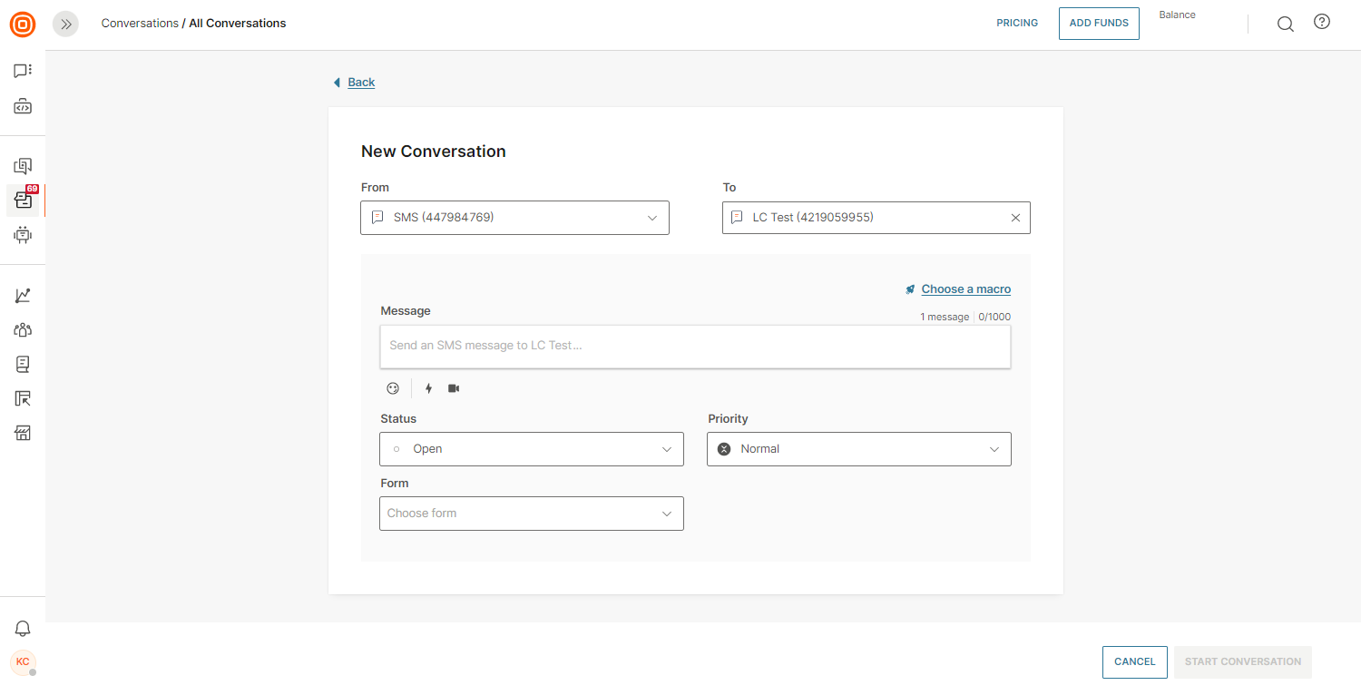The image size is (1361, 695).
Task: Open the analytics chart icon in sidebar
Action: (23, 296)
